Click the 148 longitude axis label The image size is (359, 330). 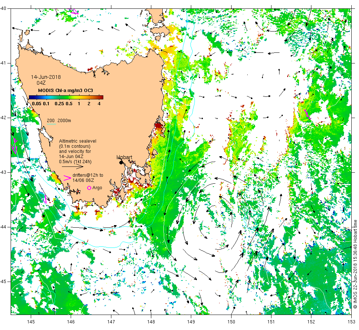[151, 322]
